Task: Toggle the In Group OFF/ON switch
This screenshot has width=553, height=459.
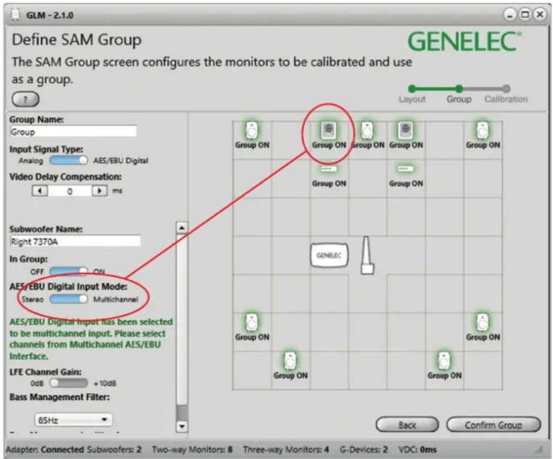Action: click(68, 271)
